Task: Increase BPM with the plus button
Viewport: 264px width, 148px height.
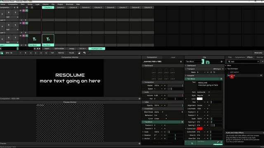Action: pos(26,53)
